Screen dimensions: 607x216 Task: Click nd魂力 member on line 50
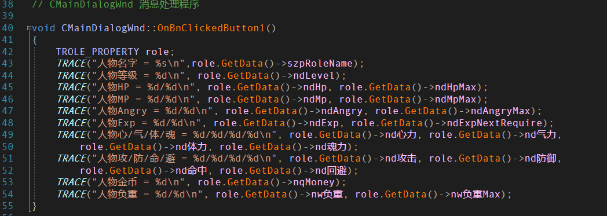point(331,147)
